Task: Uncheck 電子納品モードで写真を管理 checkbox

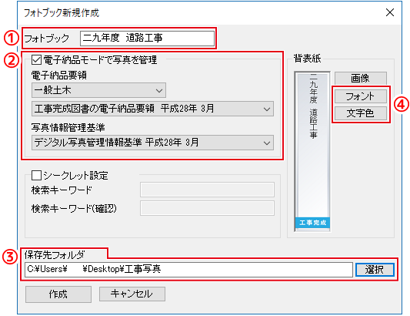Action: (36, 60)
